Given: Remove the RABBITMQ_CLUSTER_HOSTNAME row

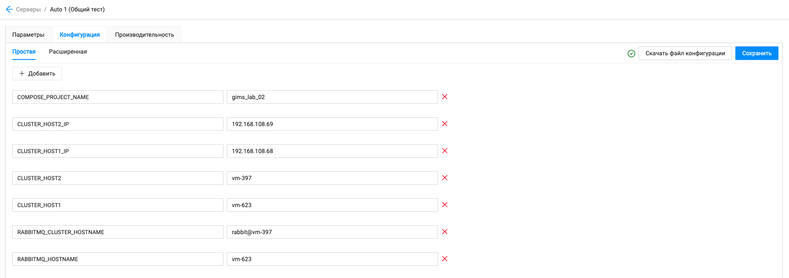Looking at the screenshot, I should tap(445, 232).
